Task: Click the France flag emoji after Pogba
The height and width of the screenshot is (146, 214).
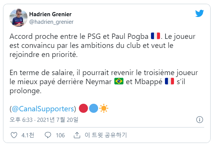Action: pos(155,36)
